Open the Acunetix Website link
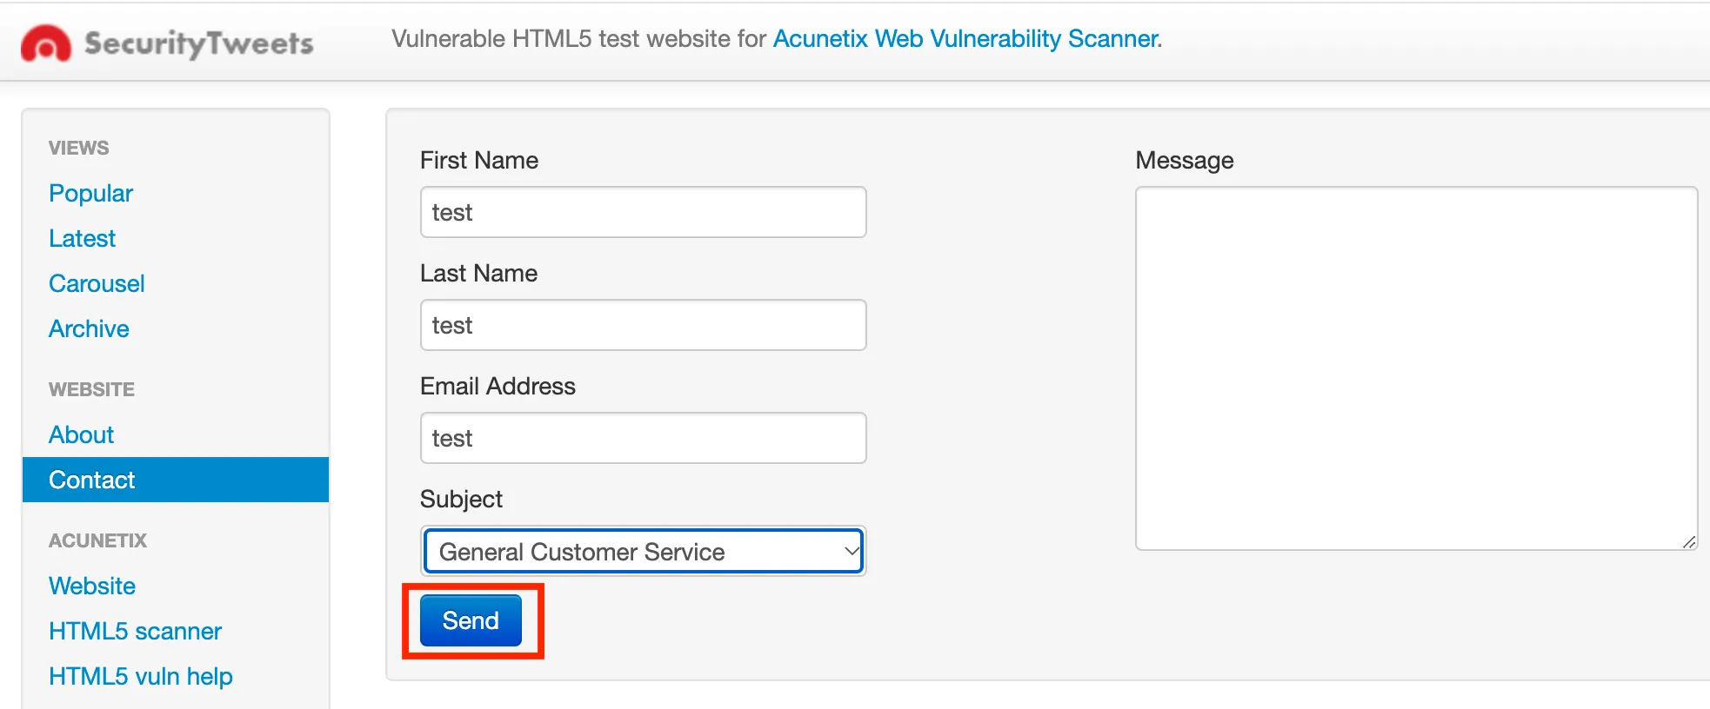 tap(92, 586)
